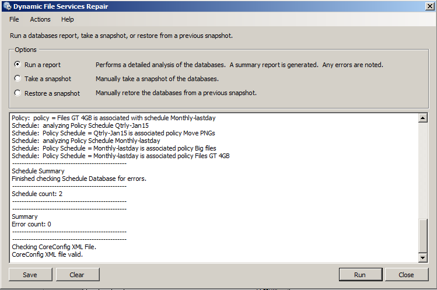Select the Restore a snapshot option
Screen dimensions: 437x290
click(18, 93)
